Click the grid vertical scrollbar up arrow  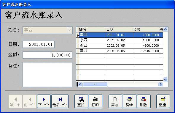point(165,29)
